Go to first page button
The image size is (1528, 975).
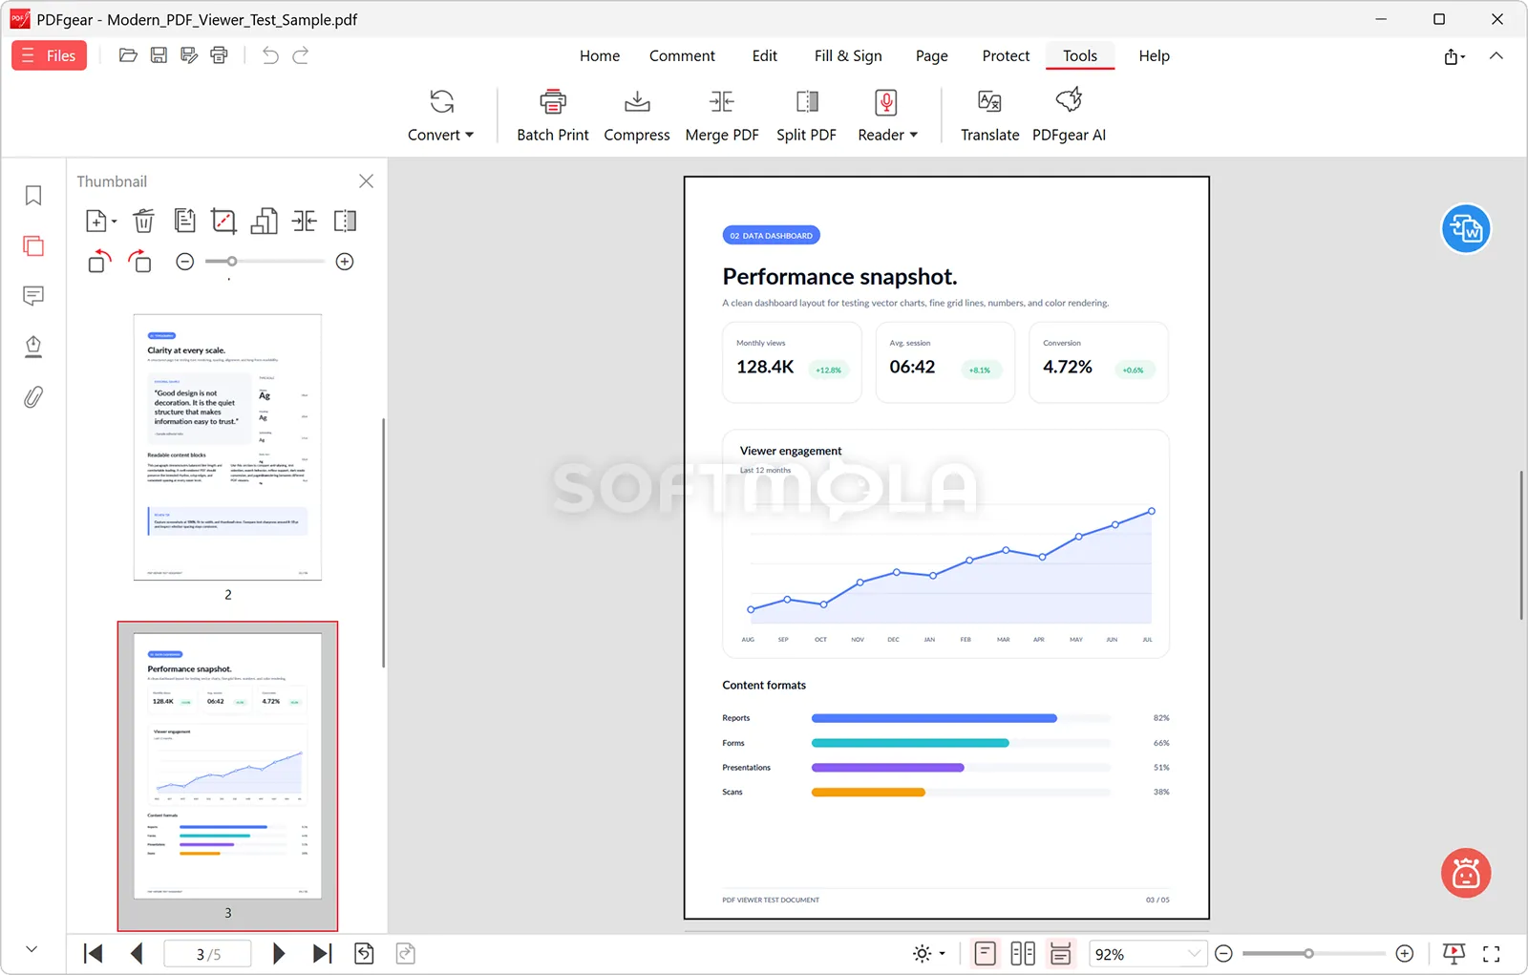coord(94,953)
